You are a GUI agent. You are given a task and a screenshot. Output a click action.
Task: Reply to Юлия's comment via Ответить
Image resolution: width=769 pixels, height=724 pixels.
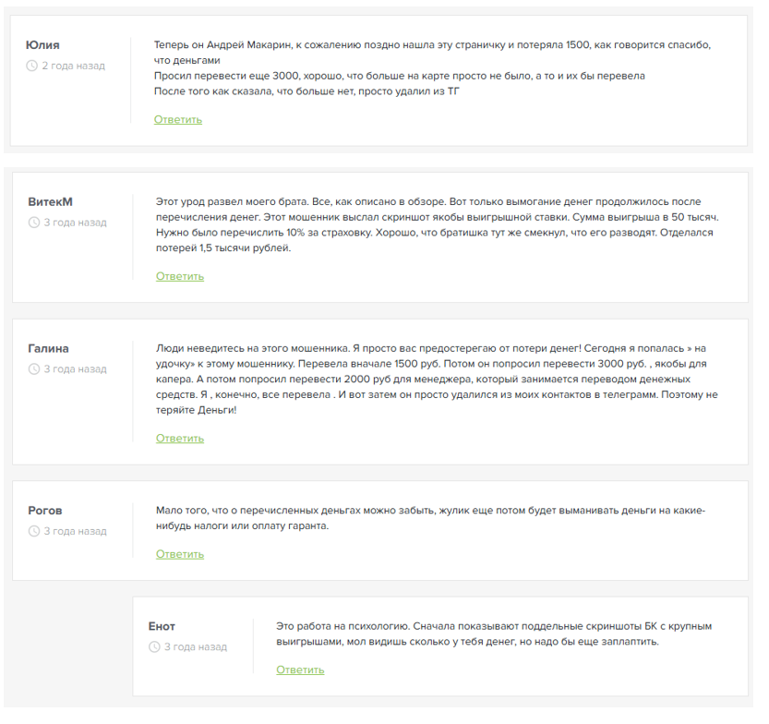pos(177,120)
